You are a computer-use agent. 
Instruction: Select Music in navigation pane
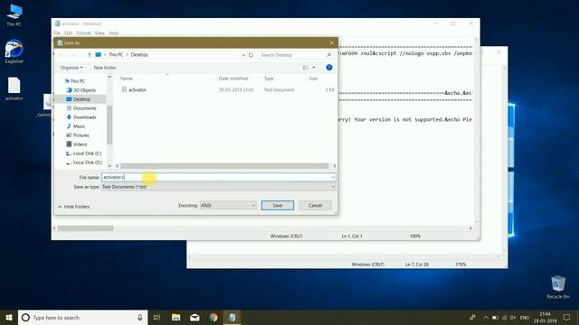(76, 126)
